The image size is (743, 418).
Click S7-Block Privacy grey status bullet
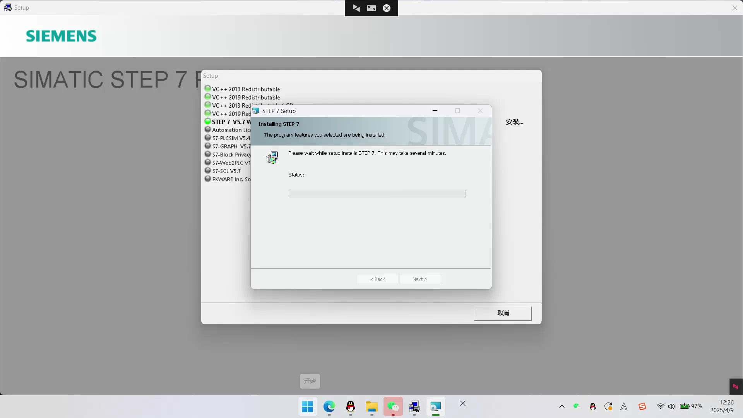coord(208,154)
